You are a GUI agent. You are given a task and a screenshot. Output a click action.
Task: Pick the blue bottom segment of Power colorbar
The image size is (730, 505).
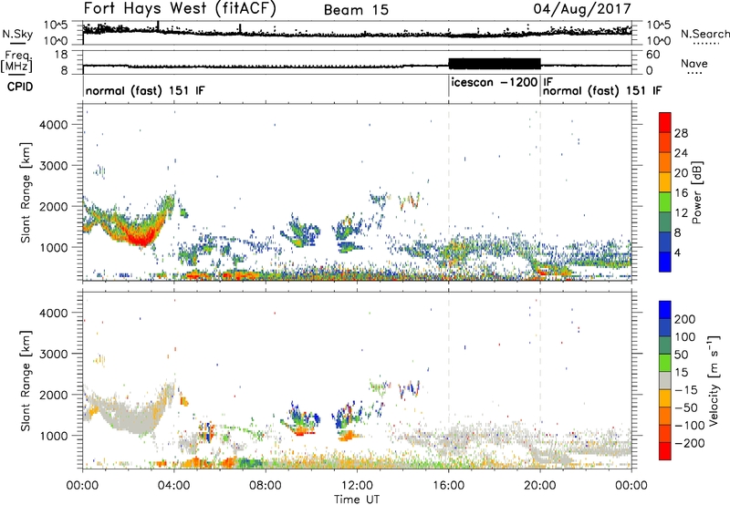point(665,262)
